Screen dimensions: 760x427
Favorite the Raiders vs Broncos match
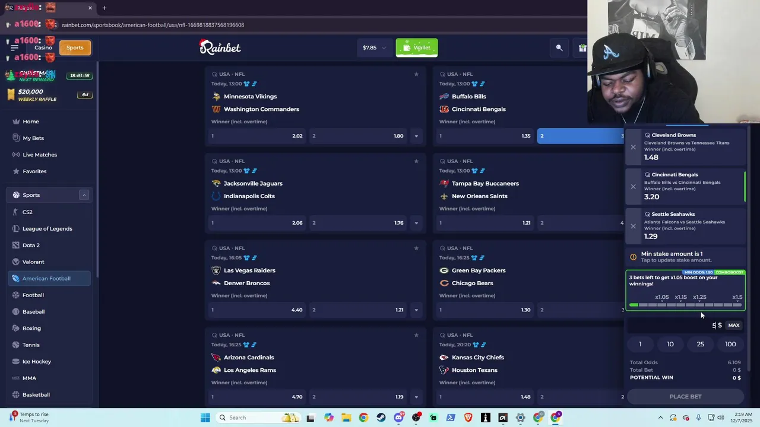pyautogui.click(x=416, y=248)
